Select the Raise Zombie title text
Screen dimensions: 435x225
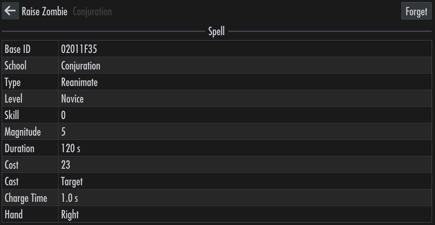point(45,12)
